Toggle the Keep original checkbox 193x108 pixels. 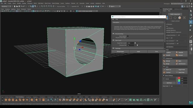coord(128,36)
